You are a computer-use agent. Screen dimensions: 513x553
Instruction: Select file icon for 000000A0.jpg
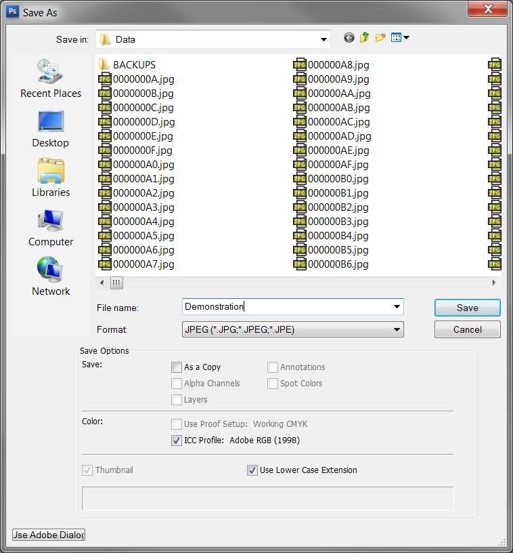click(x=105, y=165)
